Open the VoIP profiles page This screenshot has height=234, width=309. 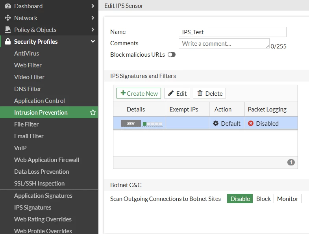[20, 148]
